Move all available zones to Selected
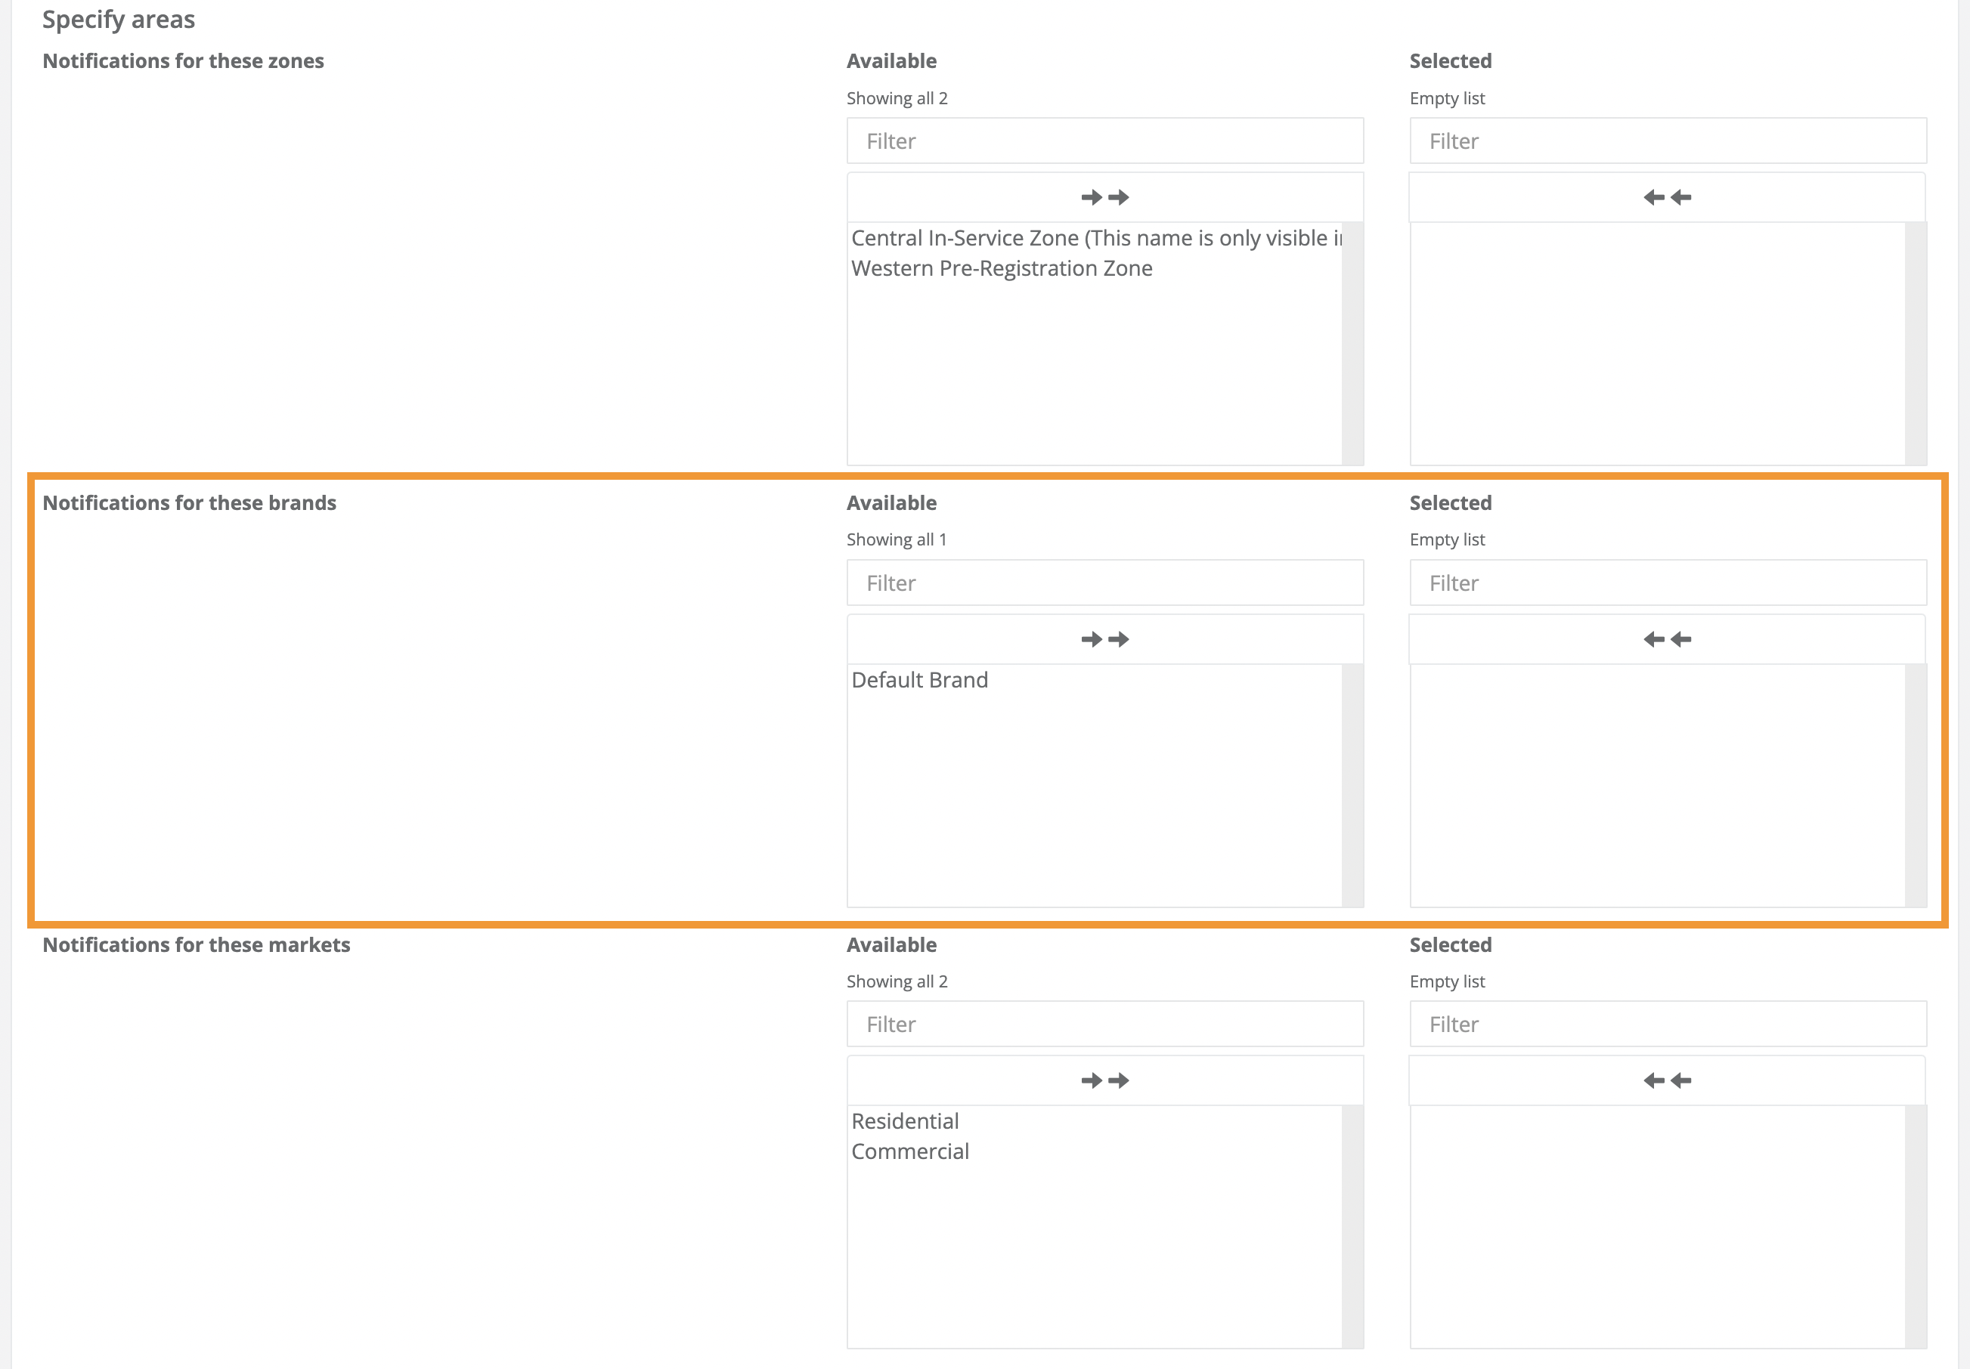The width and height of the screenshot is (1970, 1369). (x=1104, y=197)
